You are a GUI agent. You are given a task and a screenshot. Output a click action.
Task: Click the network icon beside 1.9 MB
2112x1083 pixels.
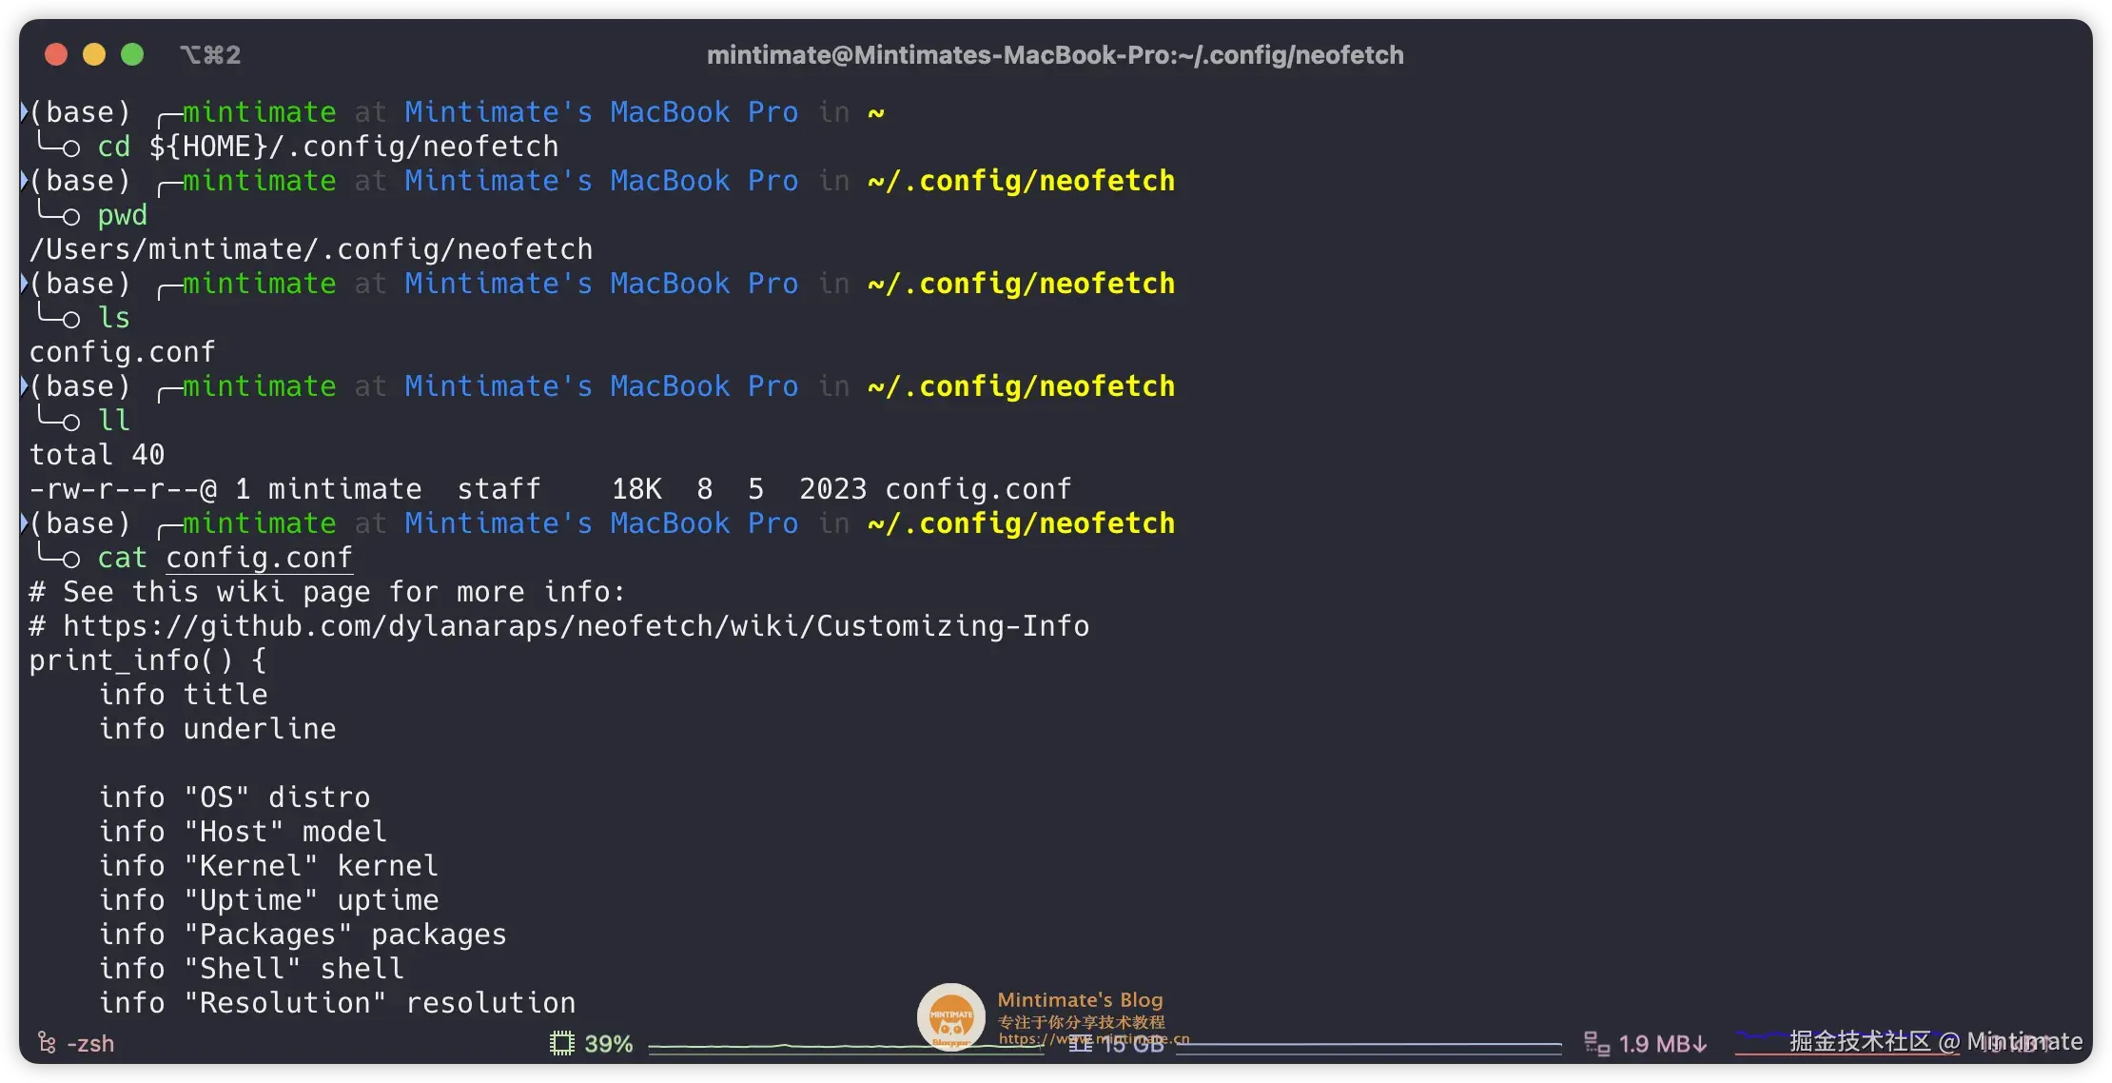tap(1596, 1044)
